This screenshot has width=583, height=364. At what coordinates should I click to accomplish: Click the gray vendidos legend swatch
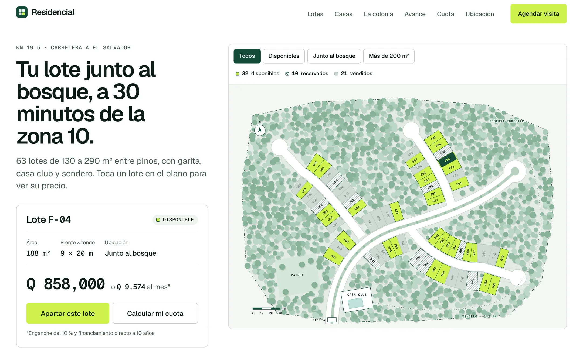coord(336,74)
